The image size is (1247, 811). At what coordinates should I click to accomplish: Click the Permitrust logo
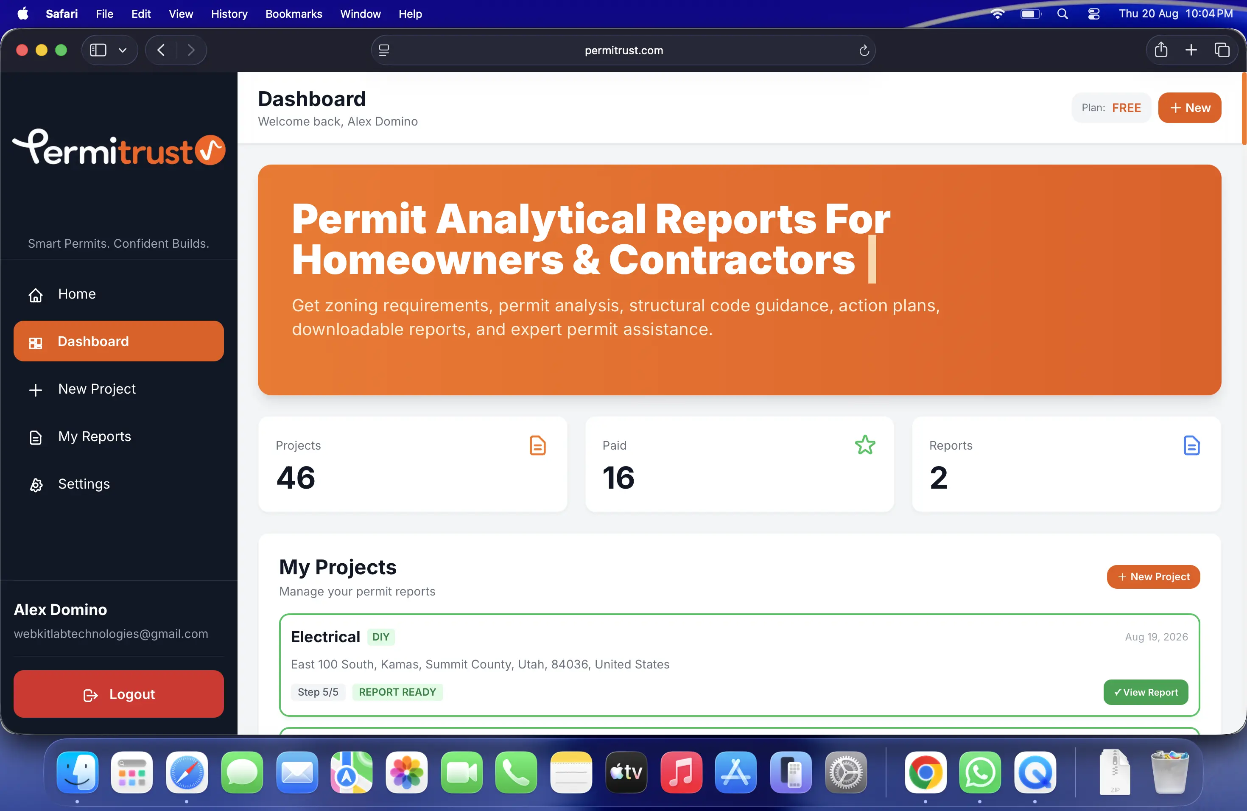[x=119, y=147]
